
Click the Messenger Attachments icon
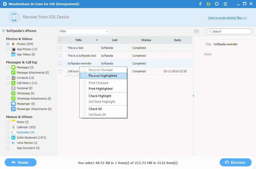click(13, 109)
